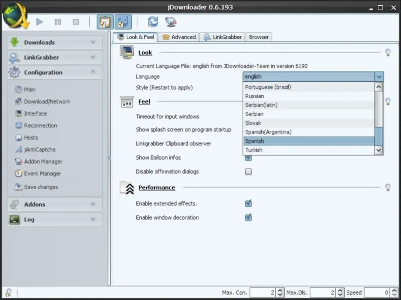The image size is (401, 300).
Task: Toggle Enable extended effects checkbox
Action: click(248, 203)
